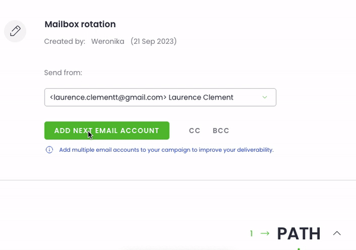Click the info icon beside deliverability tip
The width and height of the screenshot is (356, 250).
point(49,150)
